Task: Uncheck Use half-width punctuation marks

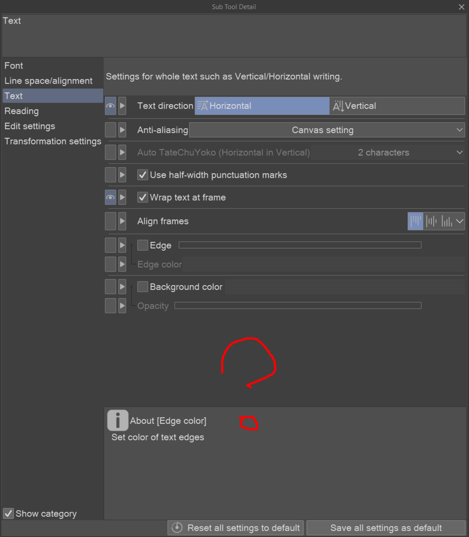Action: click(143, 175)
